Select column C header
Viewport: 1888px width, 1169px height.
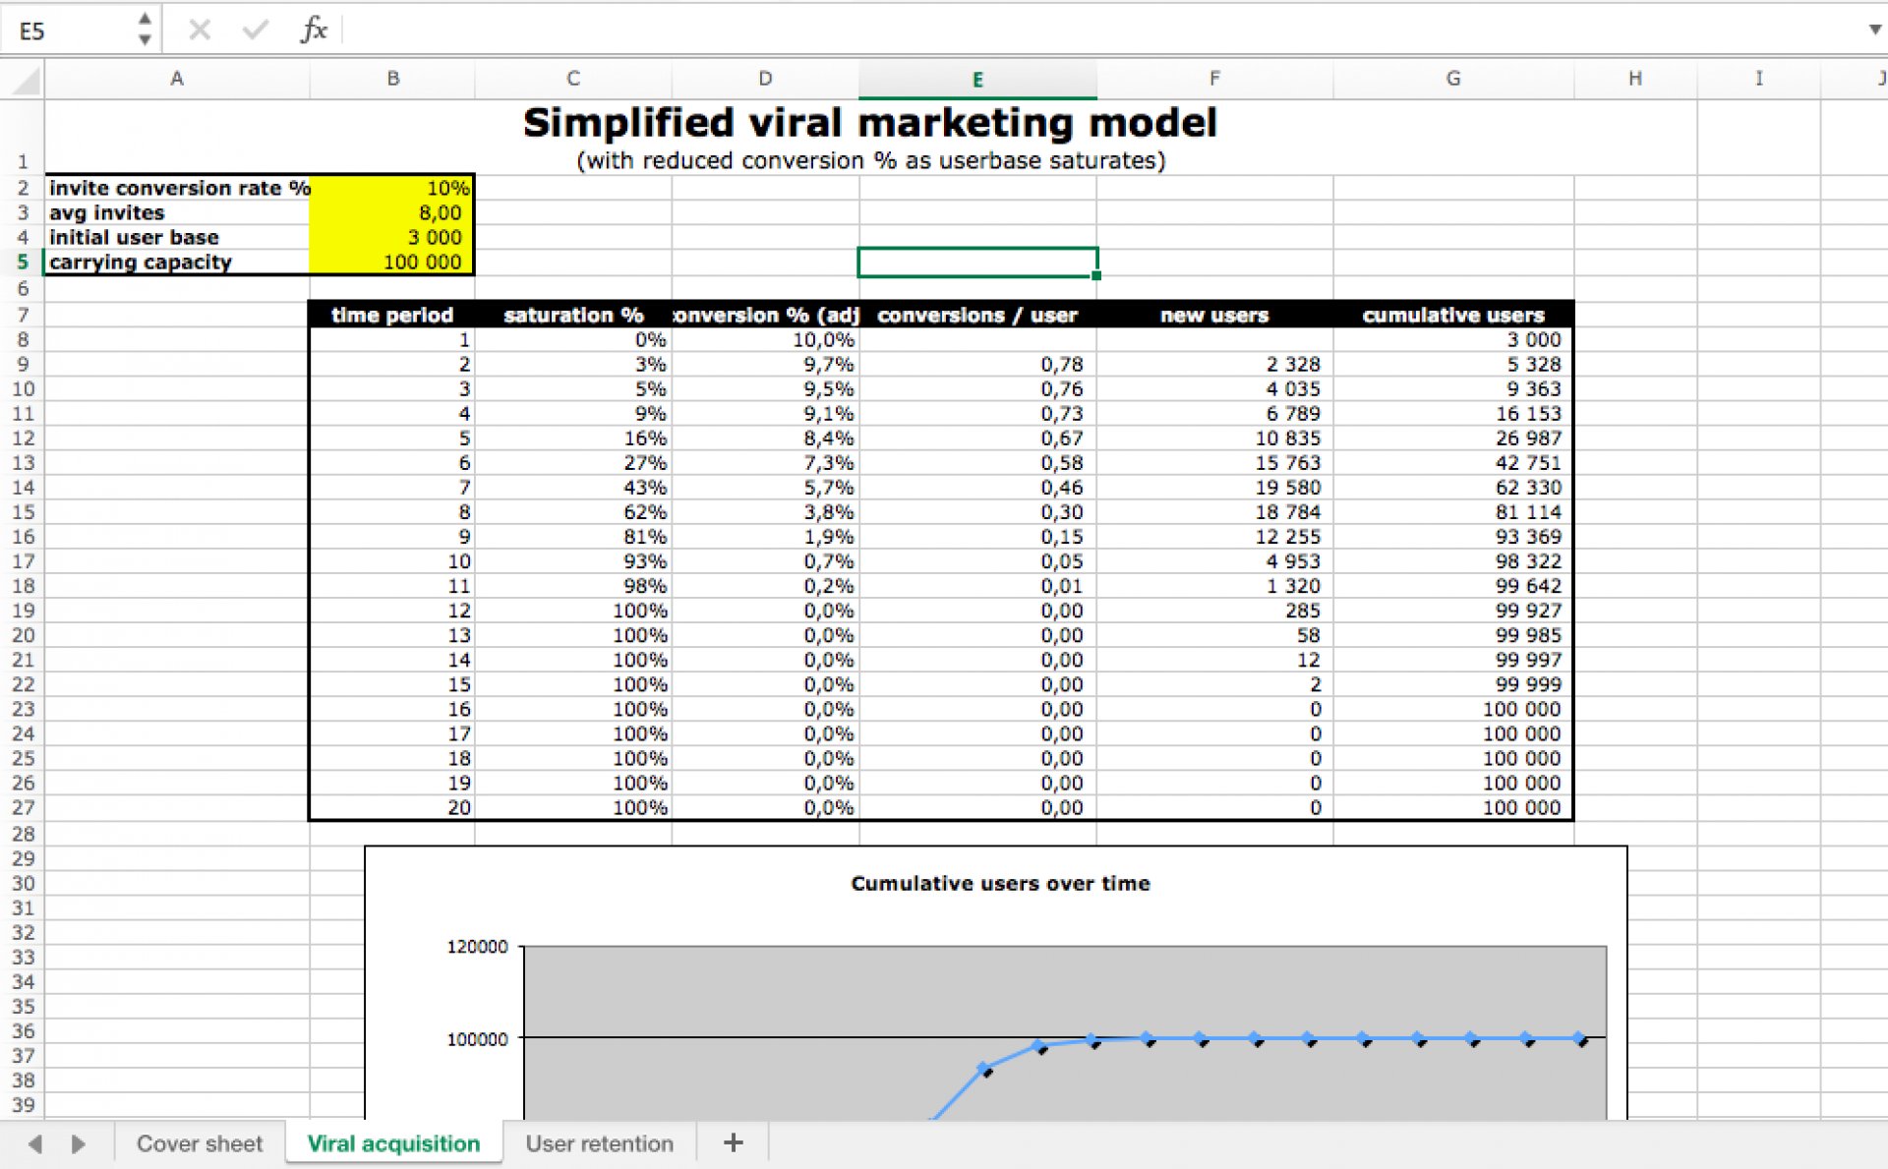[x=573, y=79]
